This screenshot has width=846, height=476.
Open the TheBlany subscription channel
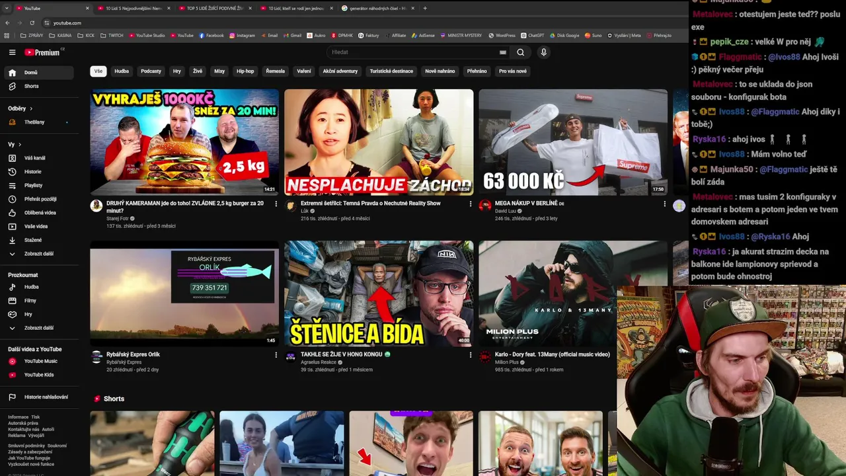40,122
